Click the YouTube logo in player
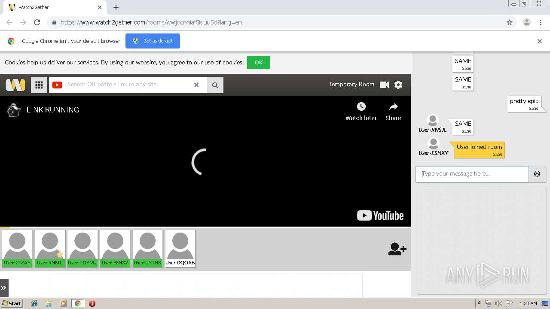The height and width of the screenshot is (309, 550). tap(380, 215)
